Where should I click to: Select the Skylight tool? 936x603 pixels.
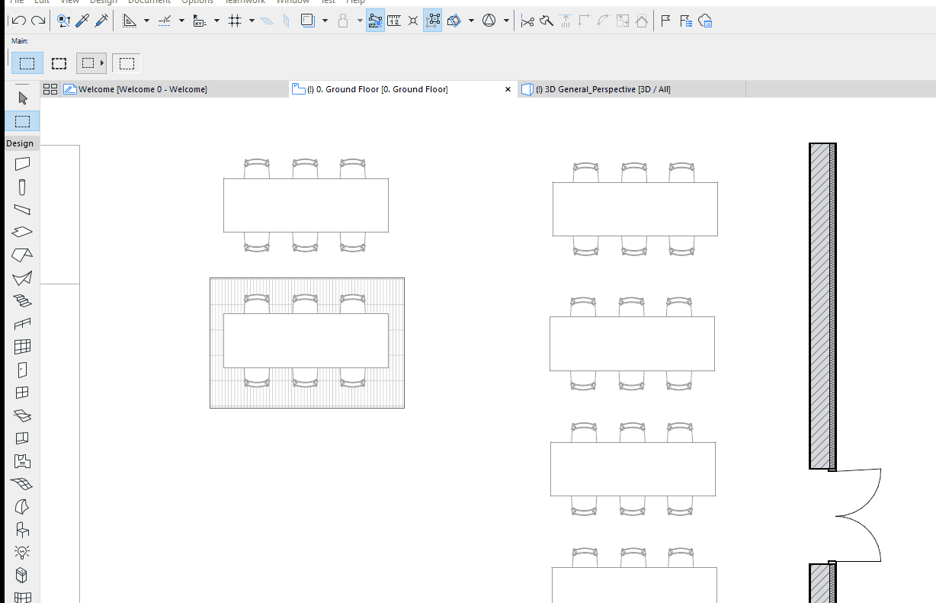pyautogui.click(x=22, y=415)
